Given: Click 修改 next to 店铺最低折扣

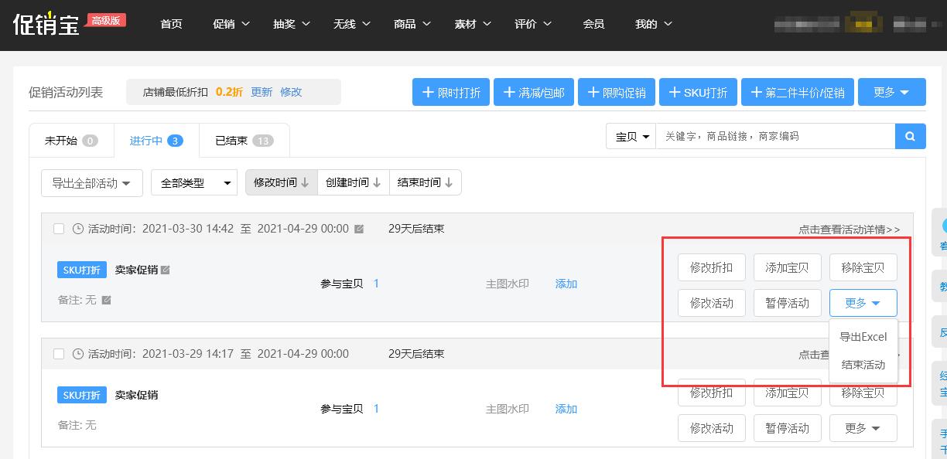Looking at the screenshot, I should click(x=291, y=92).
